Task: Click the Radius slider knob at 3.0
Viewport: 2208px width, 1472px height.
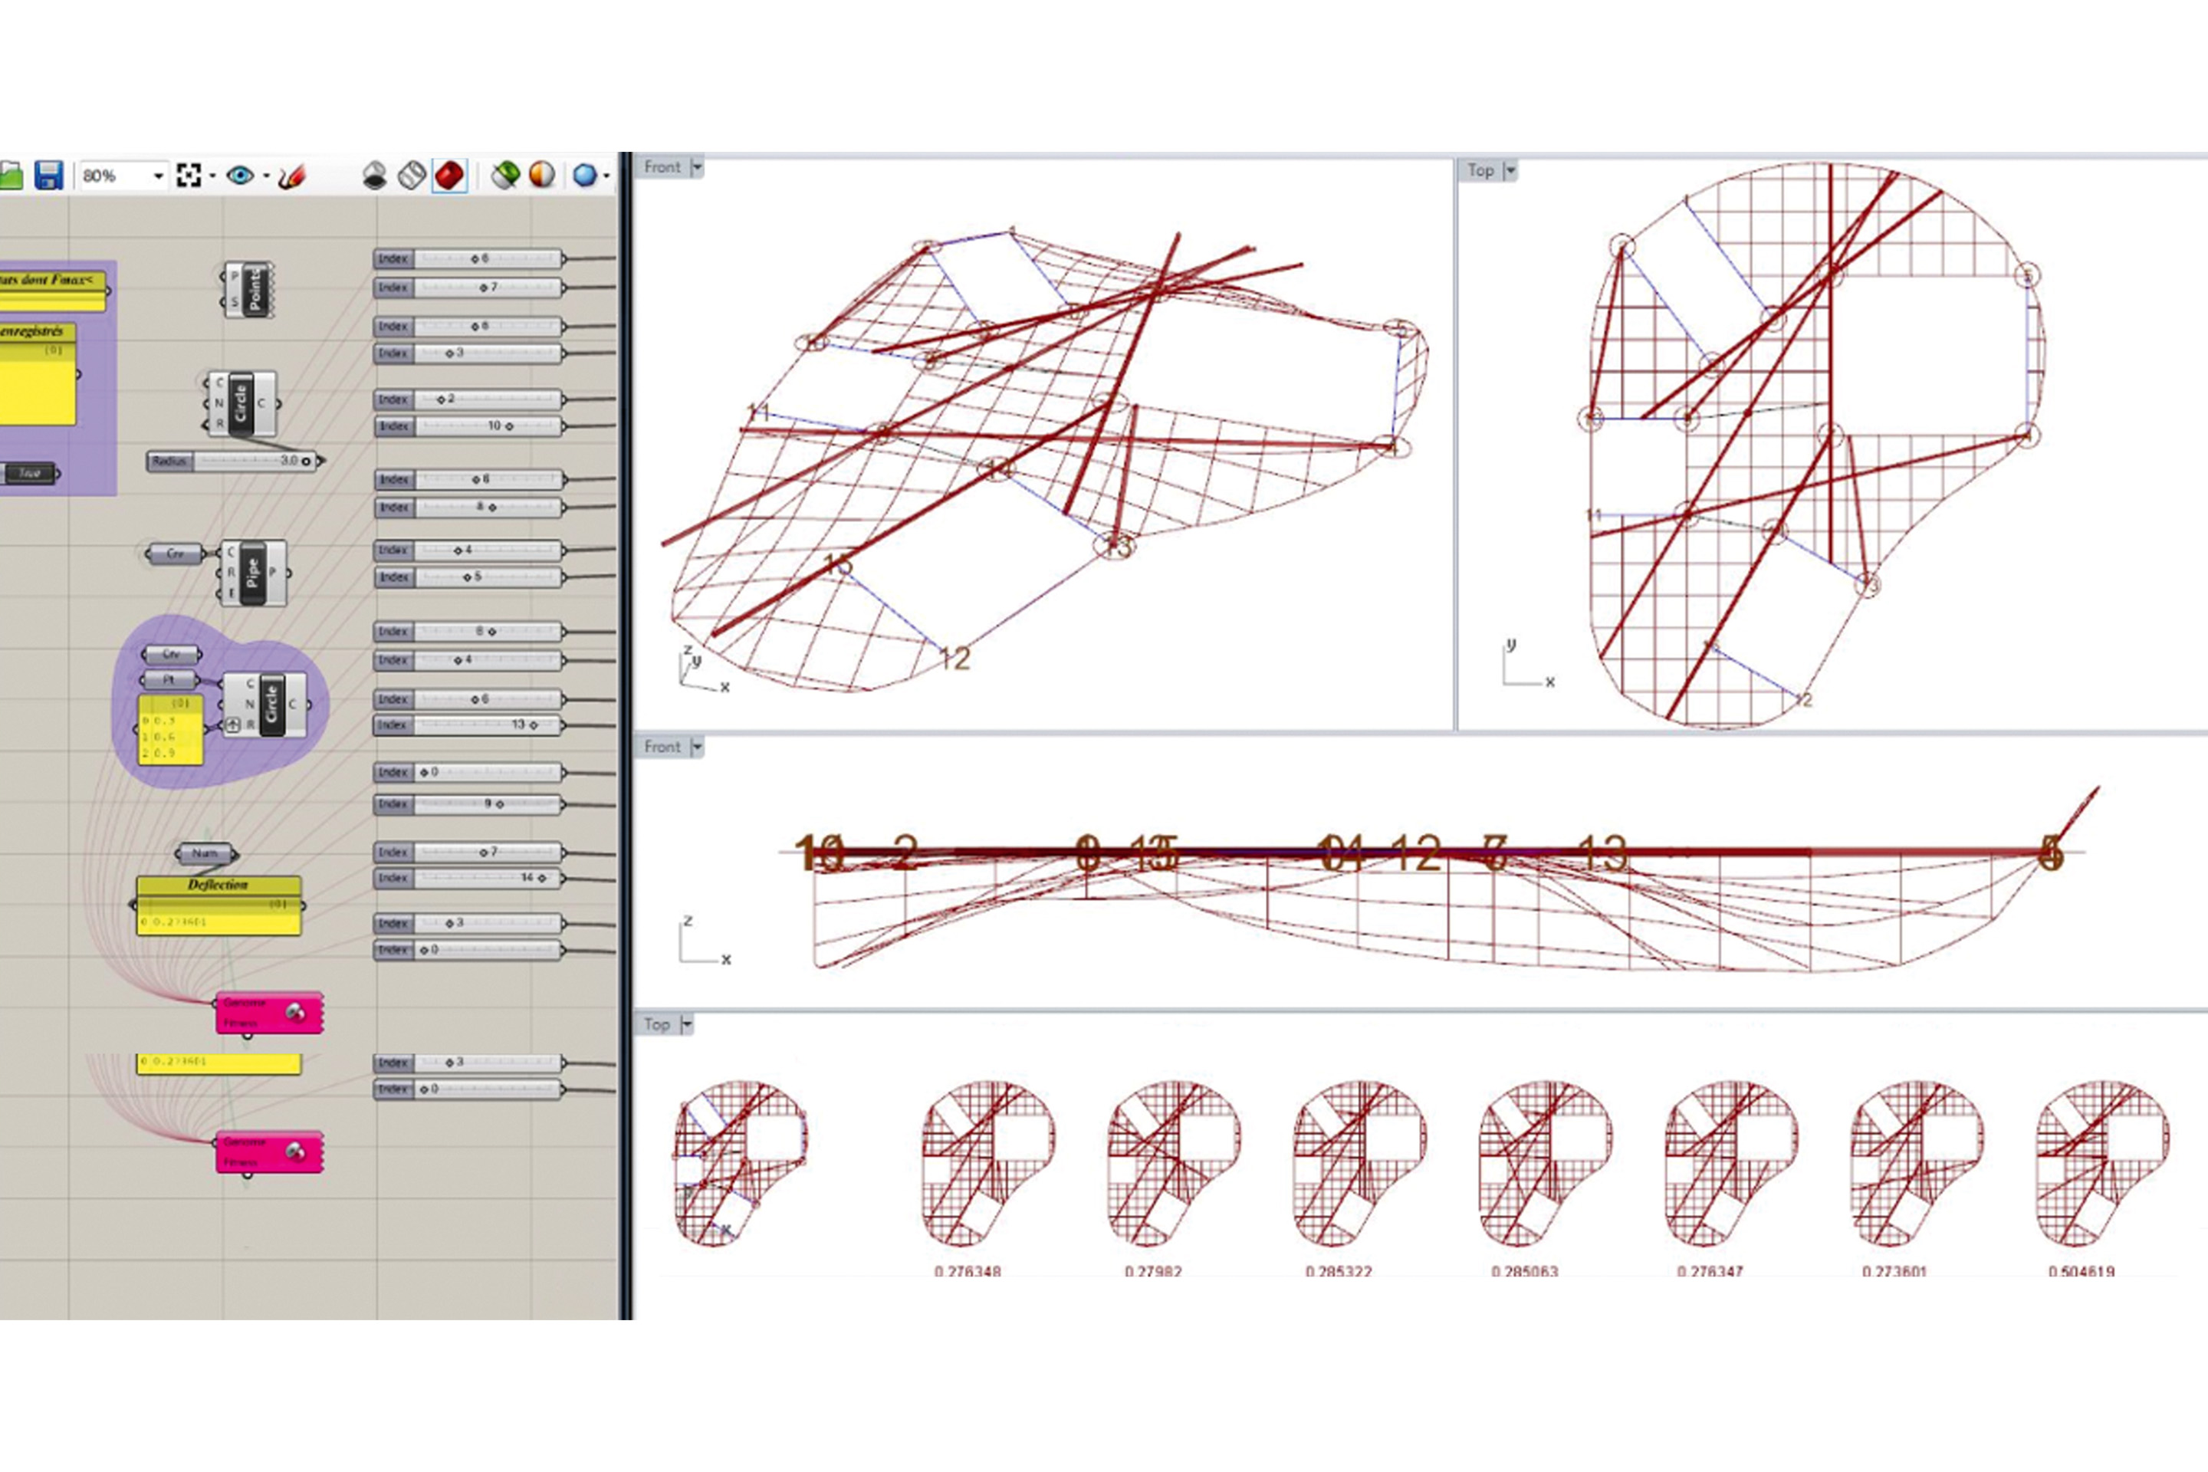Action: tap(306, 461)
